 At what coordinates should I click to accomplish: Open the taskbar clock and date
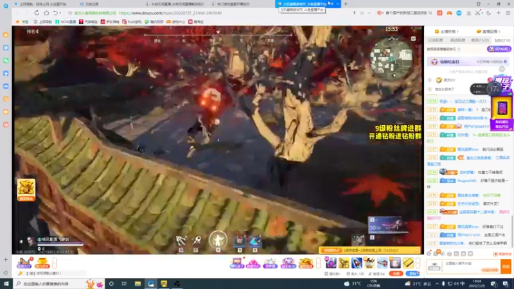tap(477, 284)
